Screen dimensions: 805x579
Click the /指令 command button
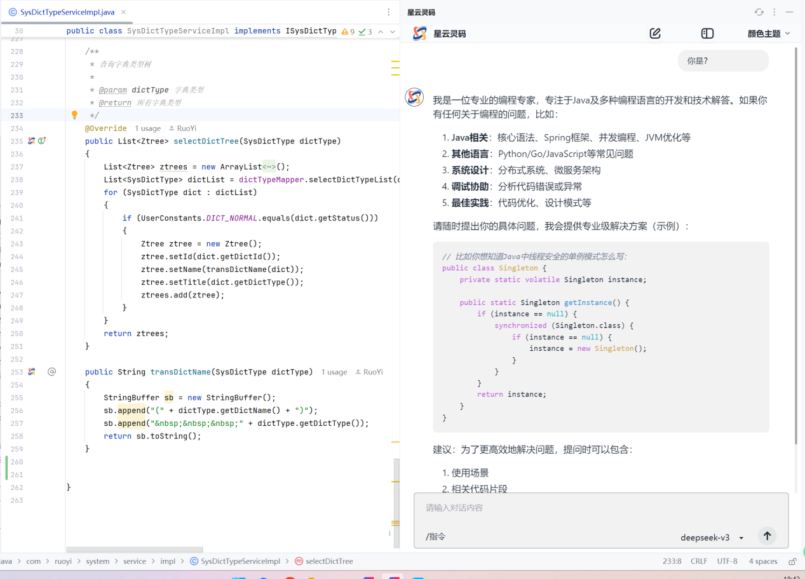click(436, 537)
